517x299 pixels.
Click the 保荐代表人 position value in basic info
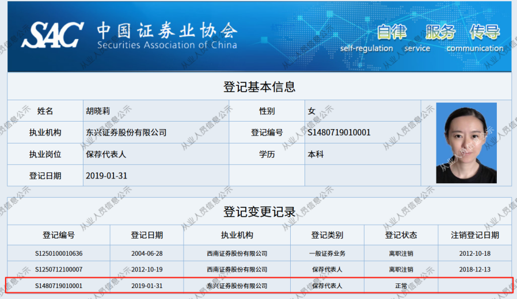tap(106, 154)
